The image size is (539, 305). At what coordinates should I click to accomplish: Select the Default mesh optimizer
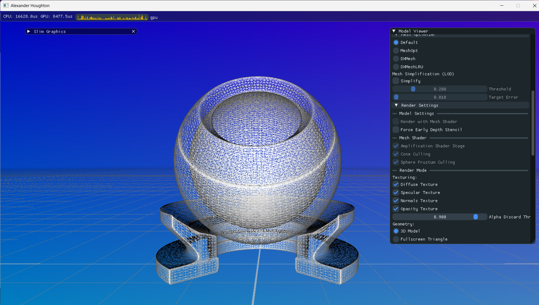396,42
